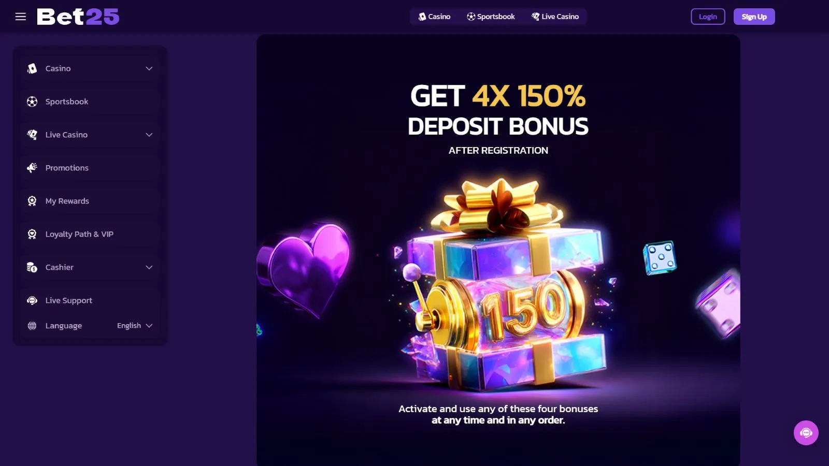The width and height of the screenshot is (829, 466).
Task: Expand the Live Casino sidebar chevron
Action: 149,135
